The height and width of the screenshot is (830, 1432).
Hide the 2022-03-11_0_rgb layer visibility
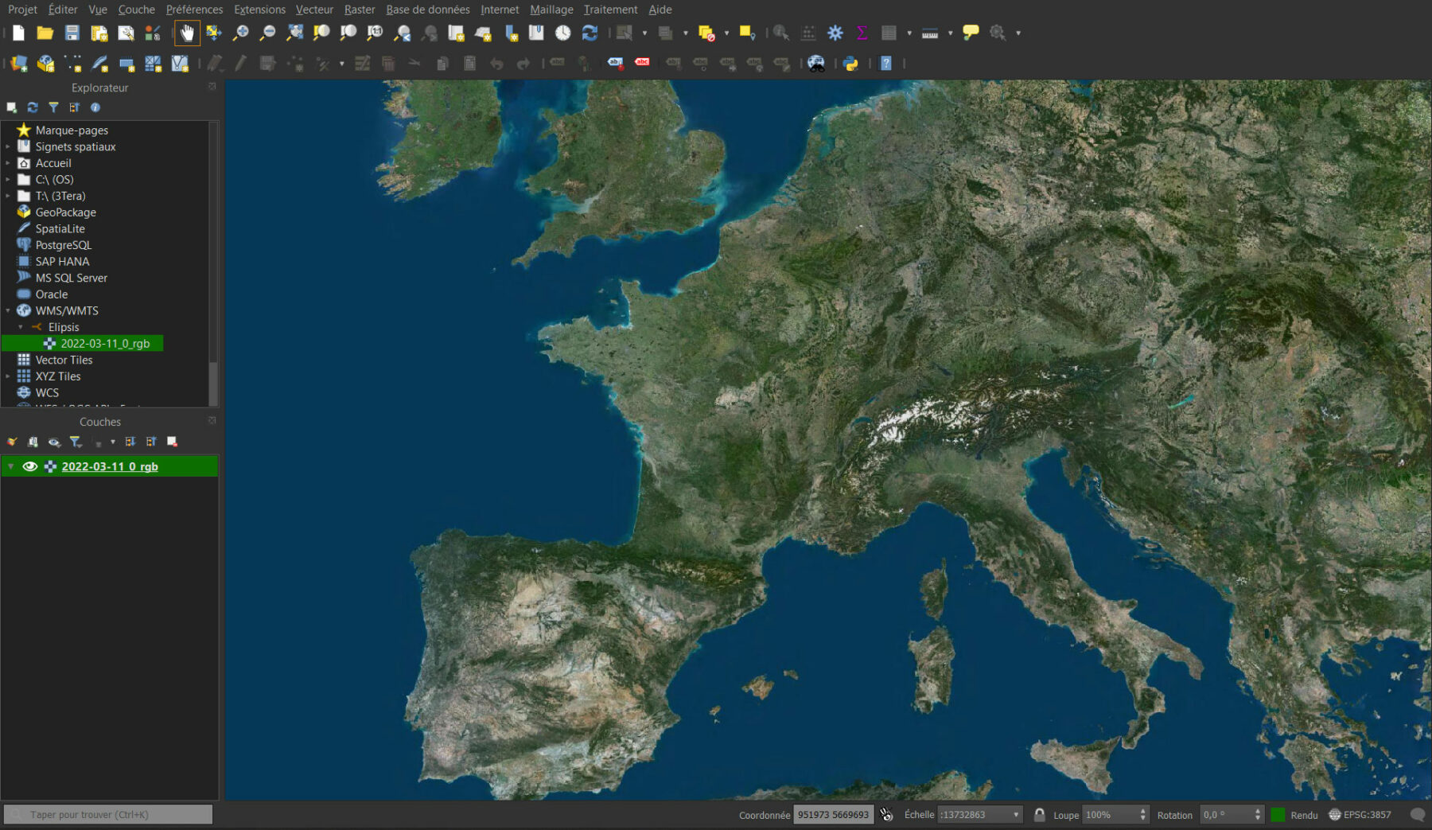pyautogui.click(x=30, y=466)
